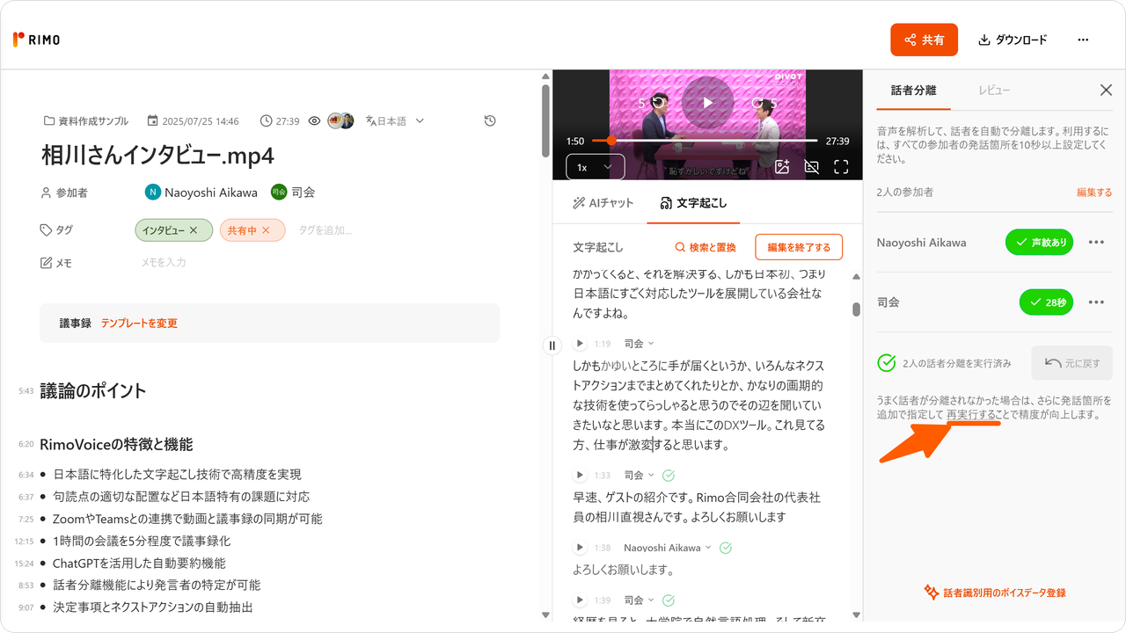Enter fullscreen video mode
Image resolution: width=1126 pixels, height=633 pixels.
click(x=841, y=166)
